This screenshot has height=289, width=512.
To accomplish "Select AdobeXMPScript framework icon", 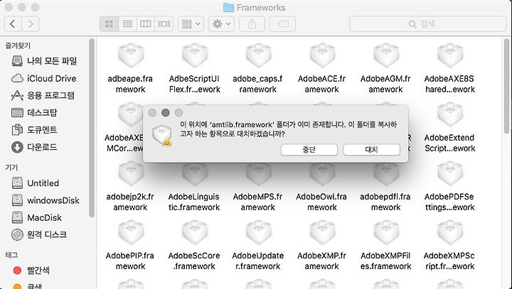I will point(450,233).
